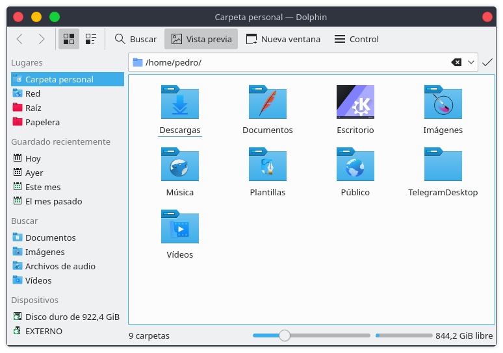Confirm path with the checkmark button

click(487, 62)
